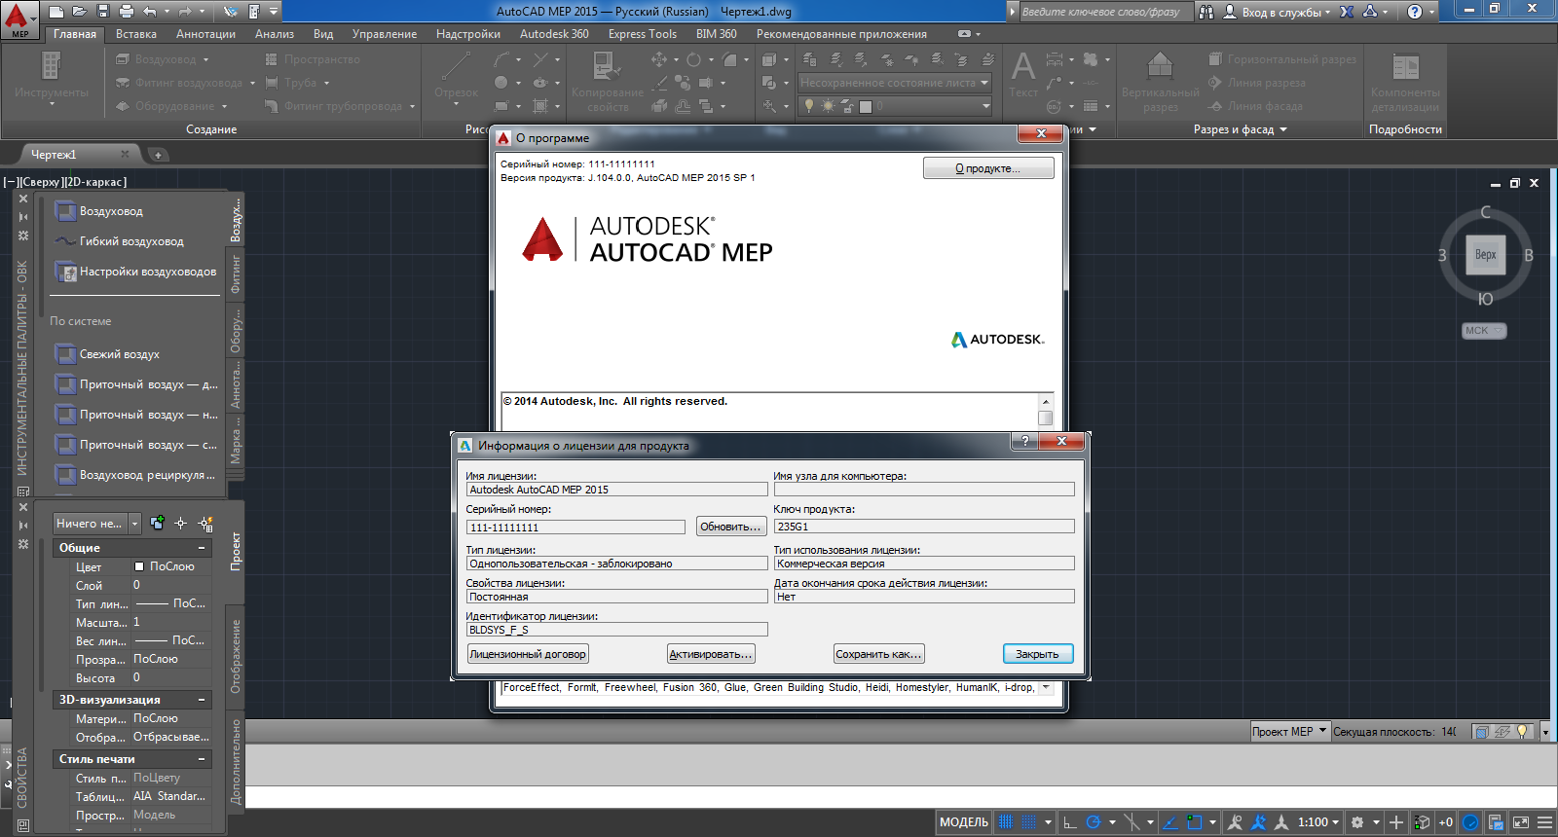Click the Верх face of ViewCube
Viewport: 1558px width, 837px height.
tap(1485, 255)
